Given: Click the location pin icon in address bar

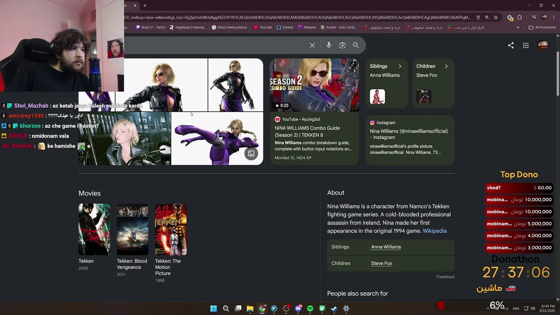Looking at the screenshot, I should coord(478,17).
